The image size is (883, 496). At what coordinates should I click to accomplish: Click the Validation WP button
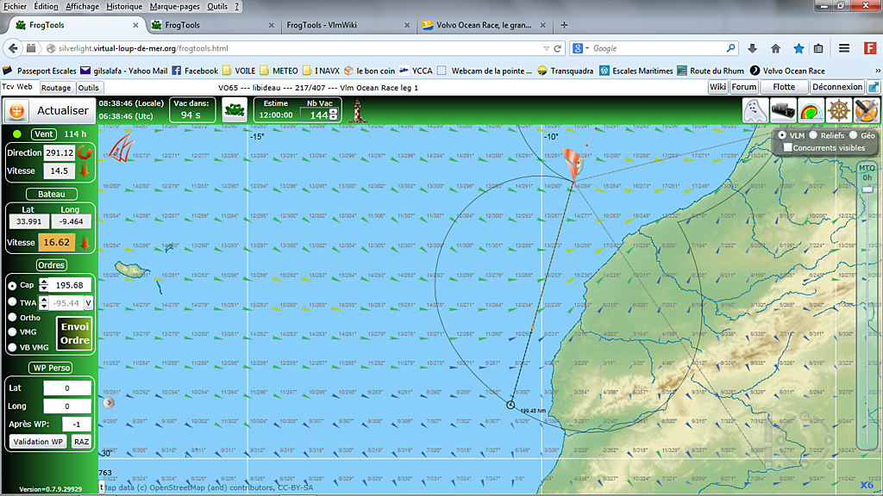tap(38, 442)
